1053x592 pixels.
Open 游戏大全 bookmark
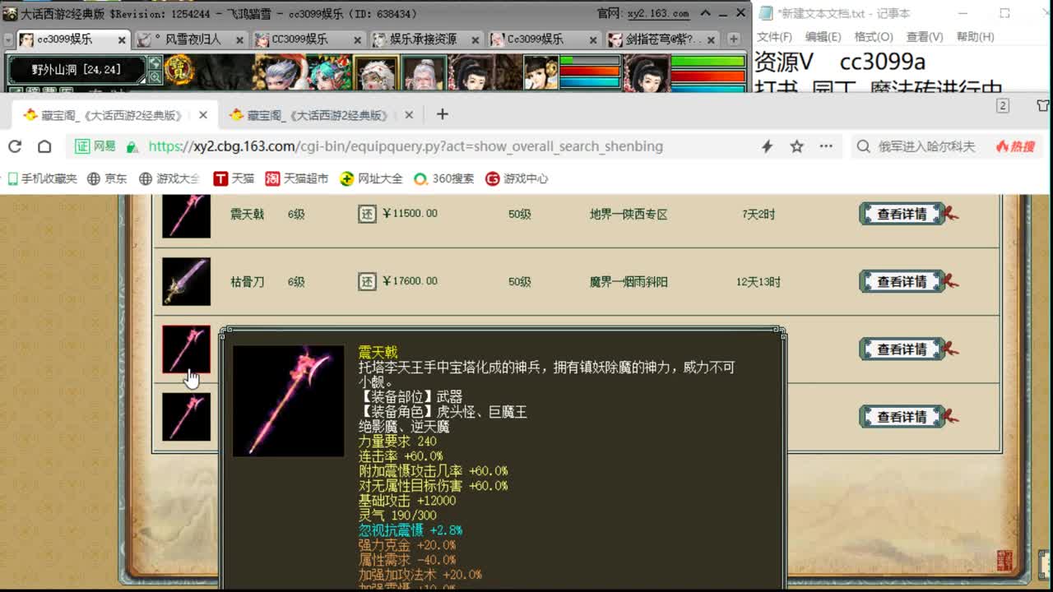[169, 178]
